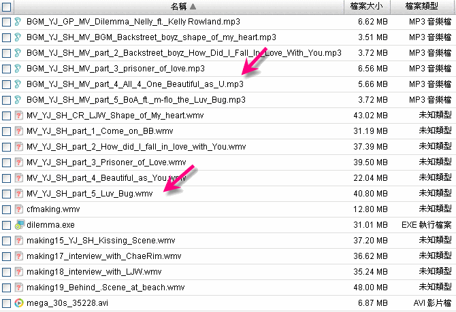Click the 48.00 MB size value
The height and width of the screenshot is (312, 456).
pyautogui.click(x=370, y=288)
